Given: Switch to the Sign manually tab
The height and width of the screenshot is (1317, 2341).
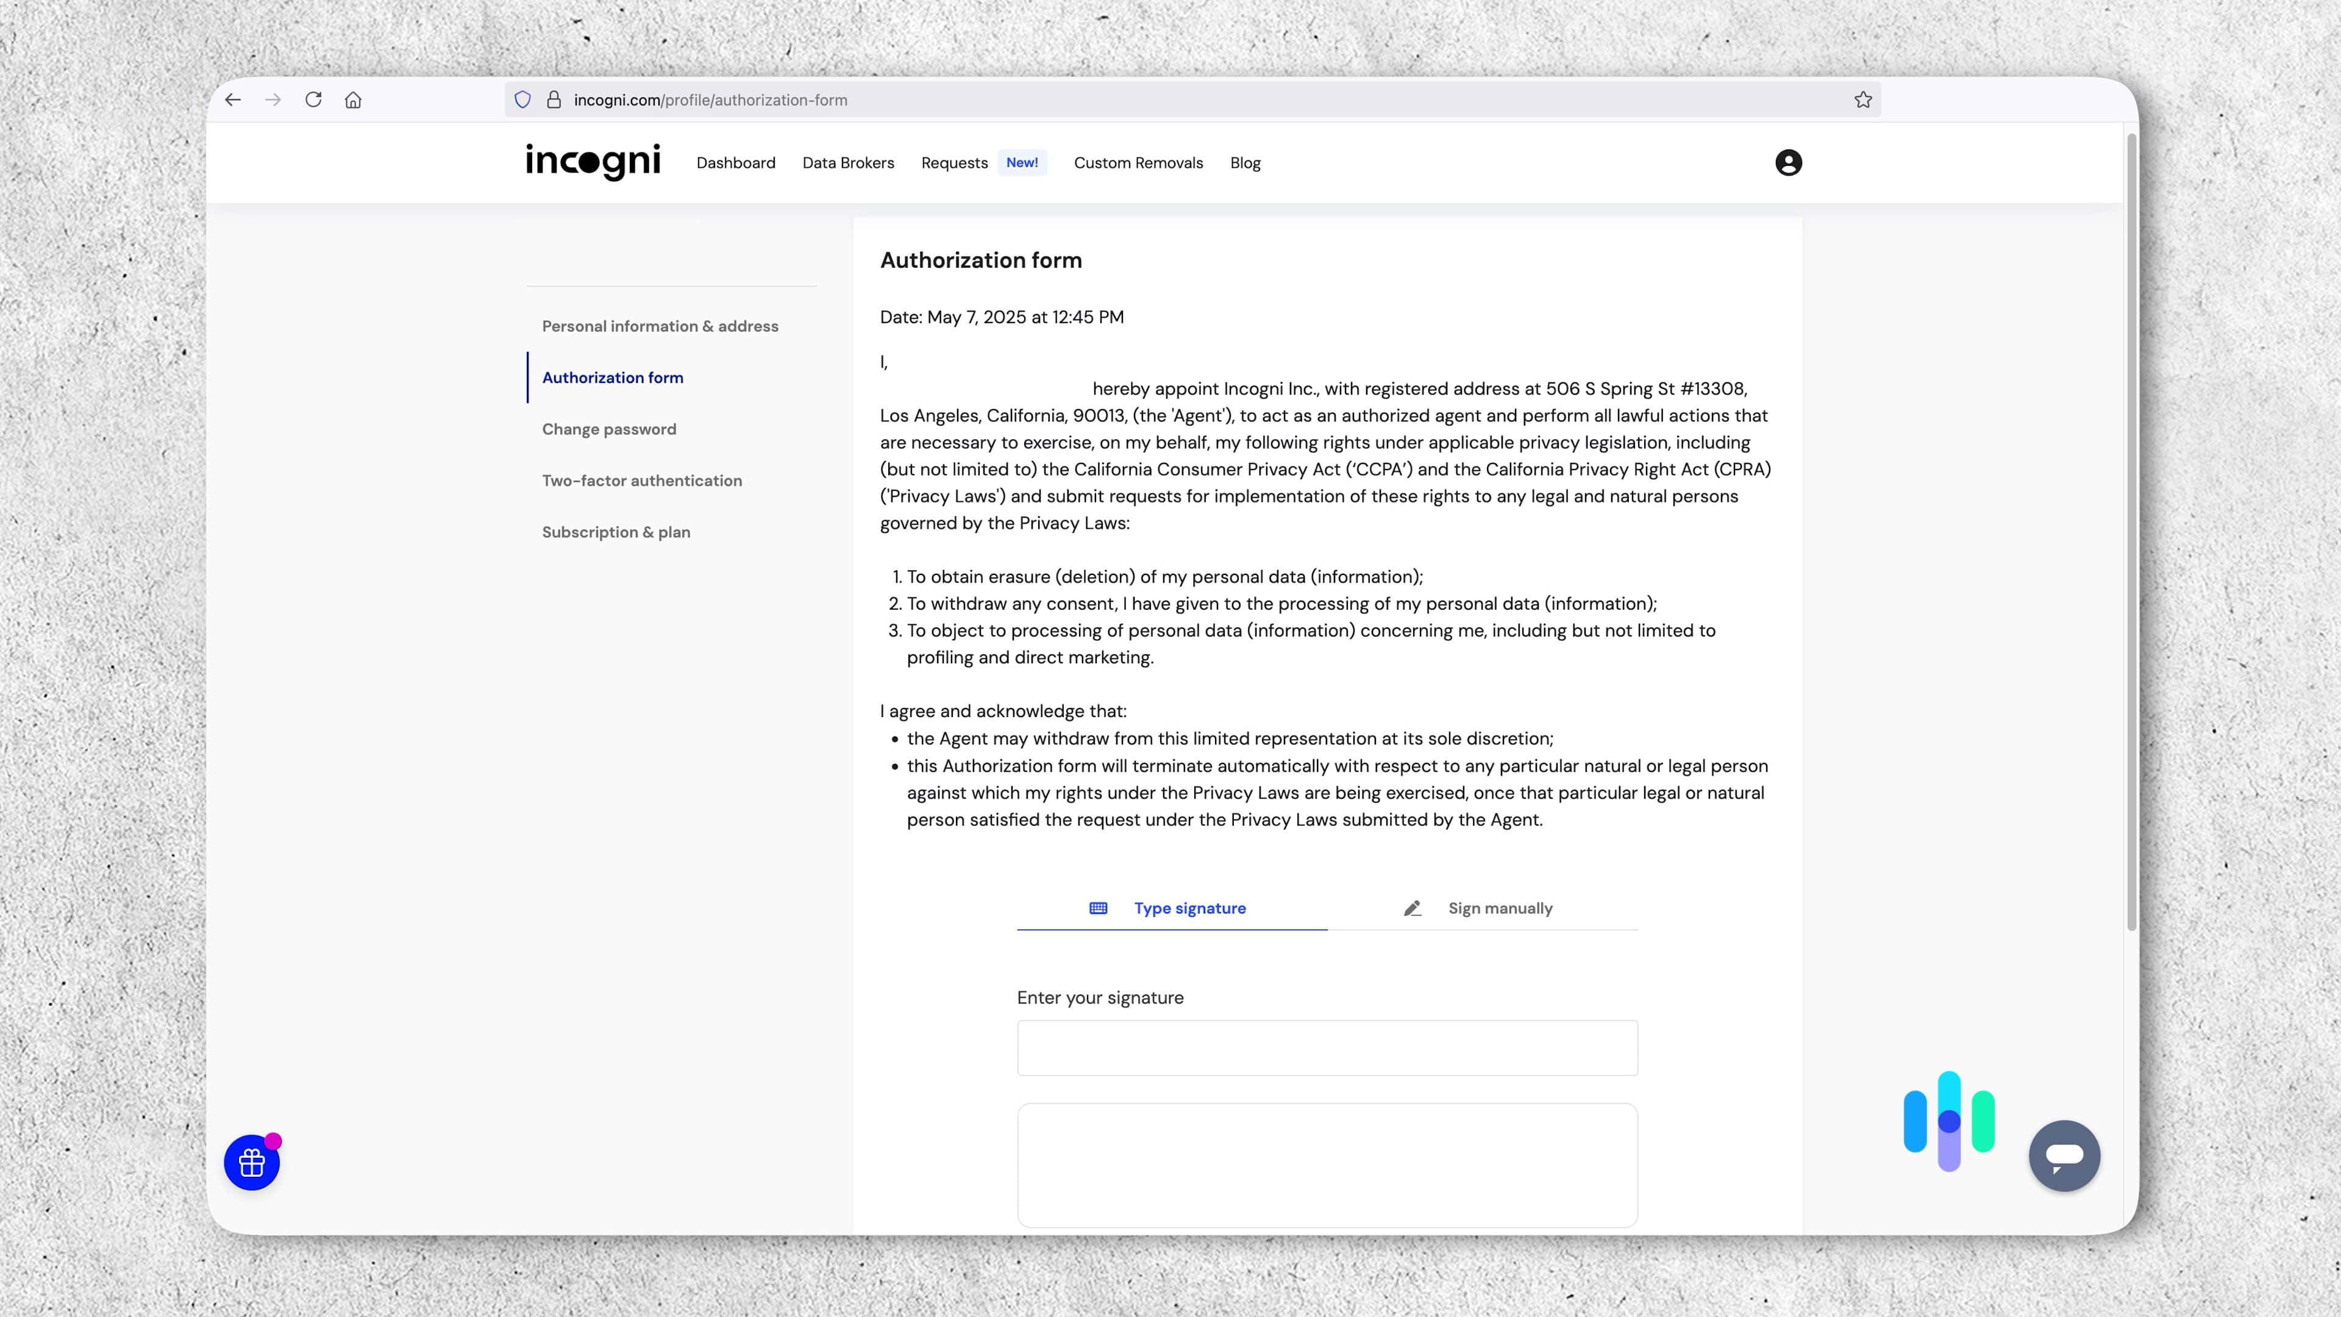Looking at the screenshot, I should coord(1500,908).
